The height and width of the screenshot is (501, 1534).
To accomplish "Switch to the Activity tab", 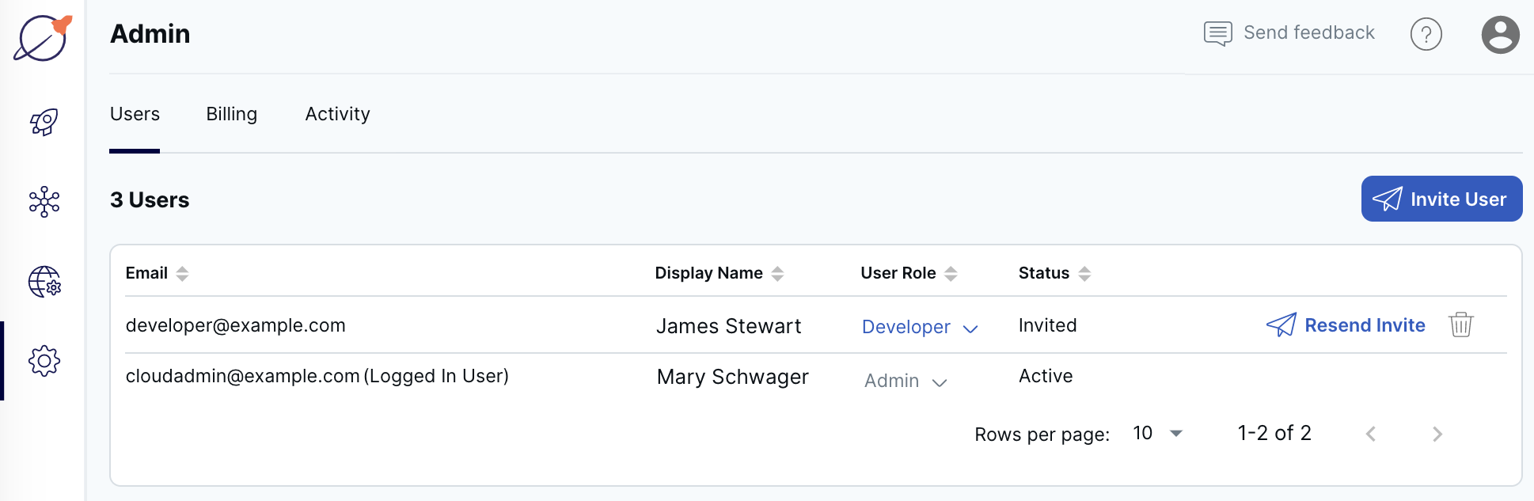I will 337,114.
